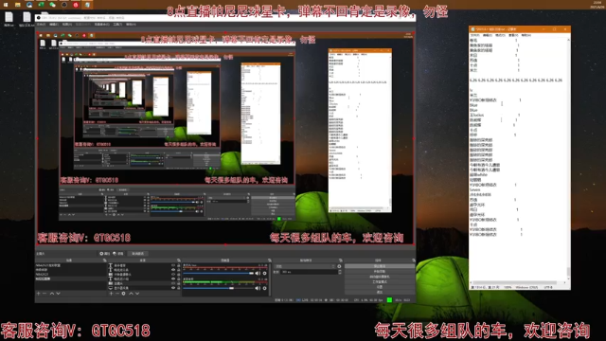Open Notepad 格式(O) menu
This screenshot has width=606, height=341.
point(500,35)
